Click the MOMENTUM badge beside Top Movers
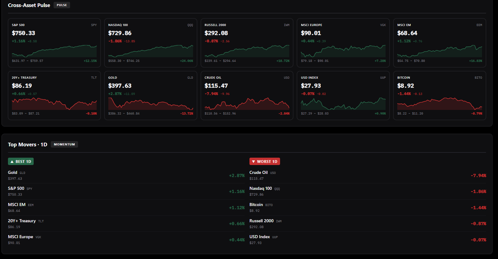498x259 pixels. point(64,145)
